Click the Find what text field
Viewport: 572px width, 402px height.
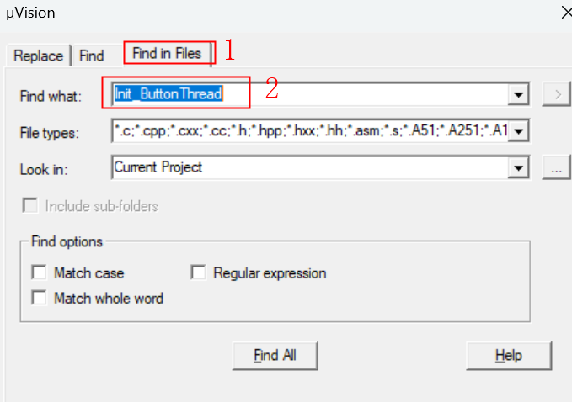coord(312,94)
